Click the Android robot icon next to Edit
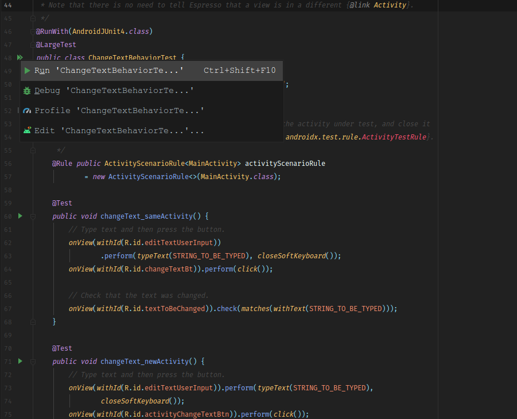The width and height of the screenshot is (517, 419). click(27, 130)
